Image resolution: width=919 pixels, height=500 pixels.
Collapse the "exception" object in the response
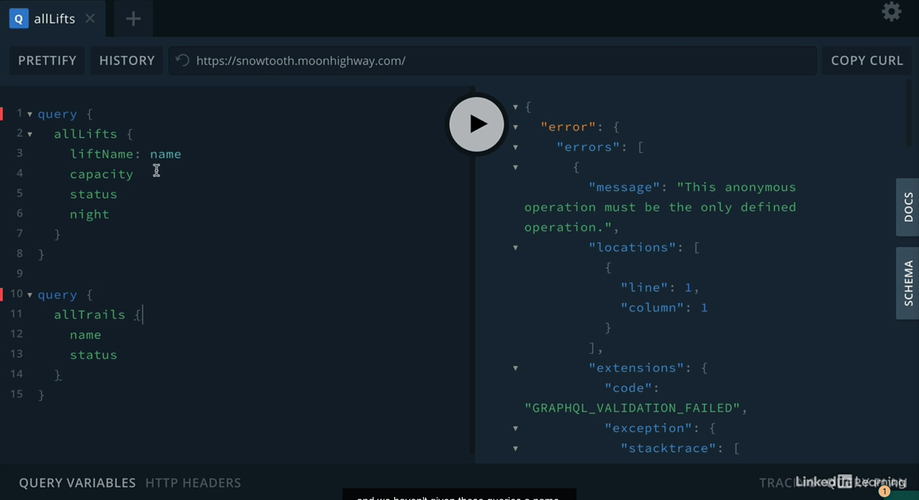point(516,428)
